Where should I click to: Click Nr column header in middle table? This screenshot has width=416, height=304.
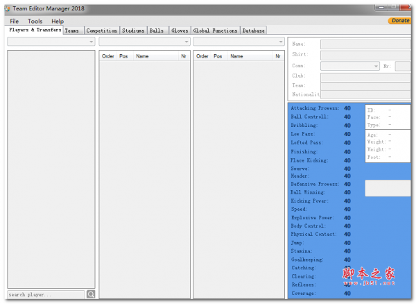pyautogui.click(x=184, y=56)
